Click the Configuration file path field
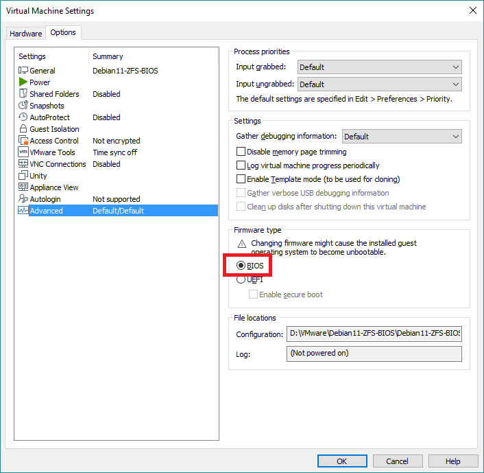 point(374,334)
